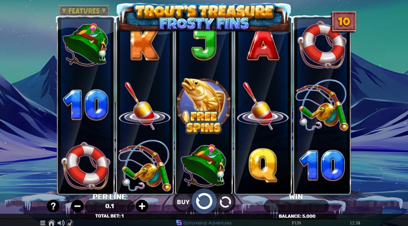Decrease the per line bet with minus

[x=77, y=206]
